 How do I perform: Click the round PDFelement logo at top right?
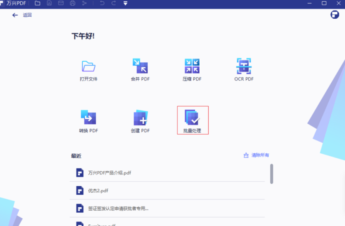tap(335, 15)
